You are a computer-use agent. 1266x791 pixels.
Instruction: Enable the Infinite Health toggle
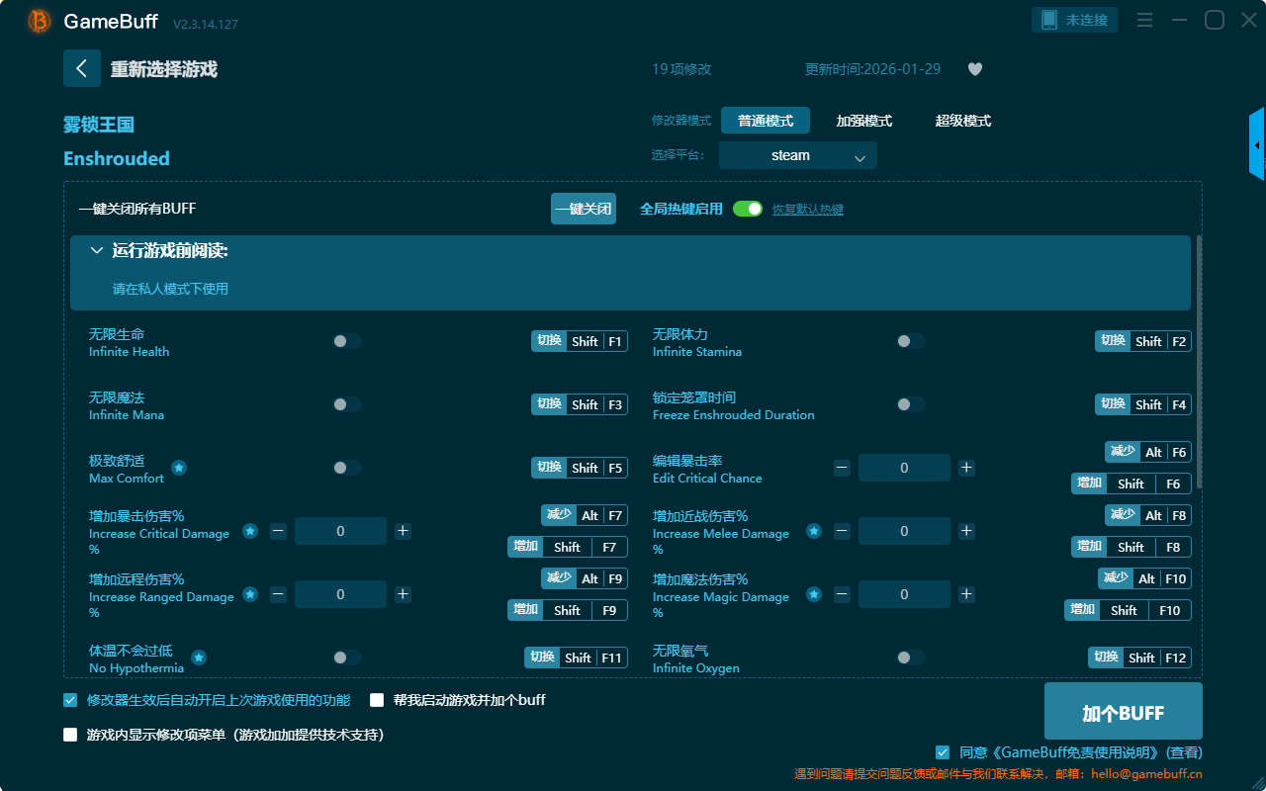(347, 341)
